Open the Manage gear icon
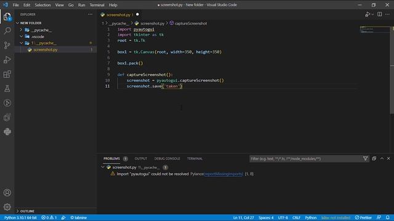This screenshot has height=221, width=394. [7, 207]
